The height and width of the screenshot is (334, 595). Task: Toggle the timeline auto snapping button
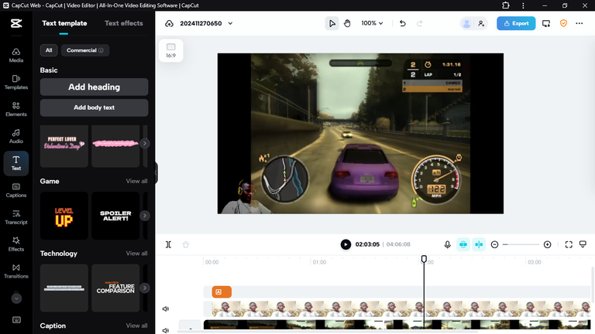click(479, 244)
